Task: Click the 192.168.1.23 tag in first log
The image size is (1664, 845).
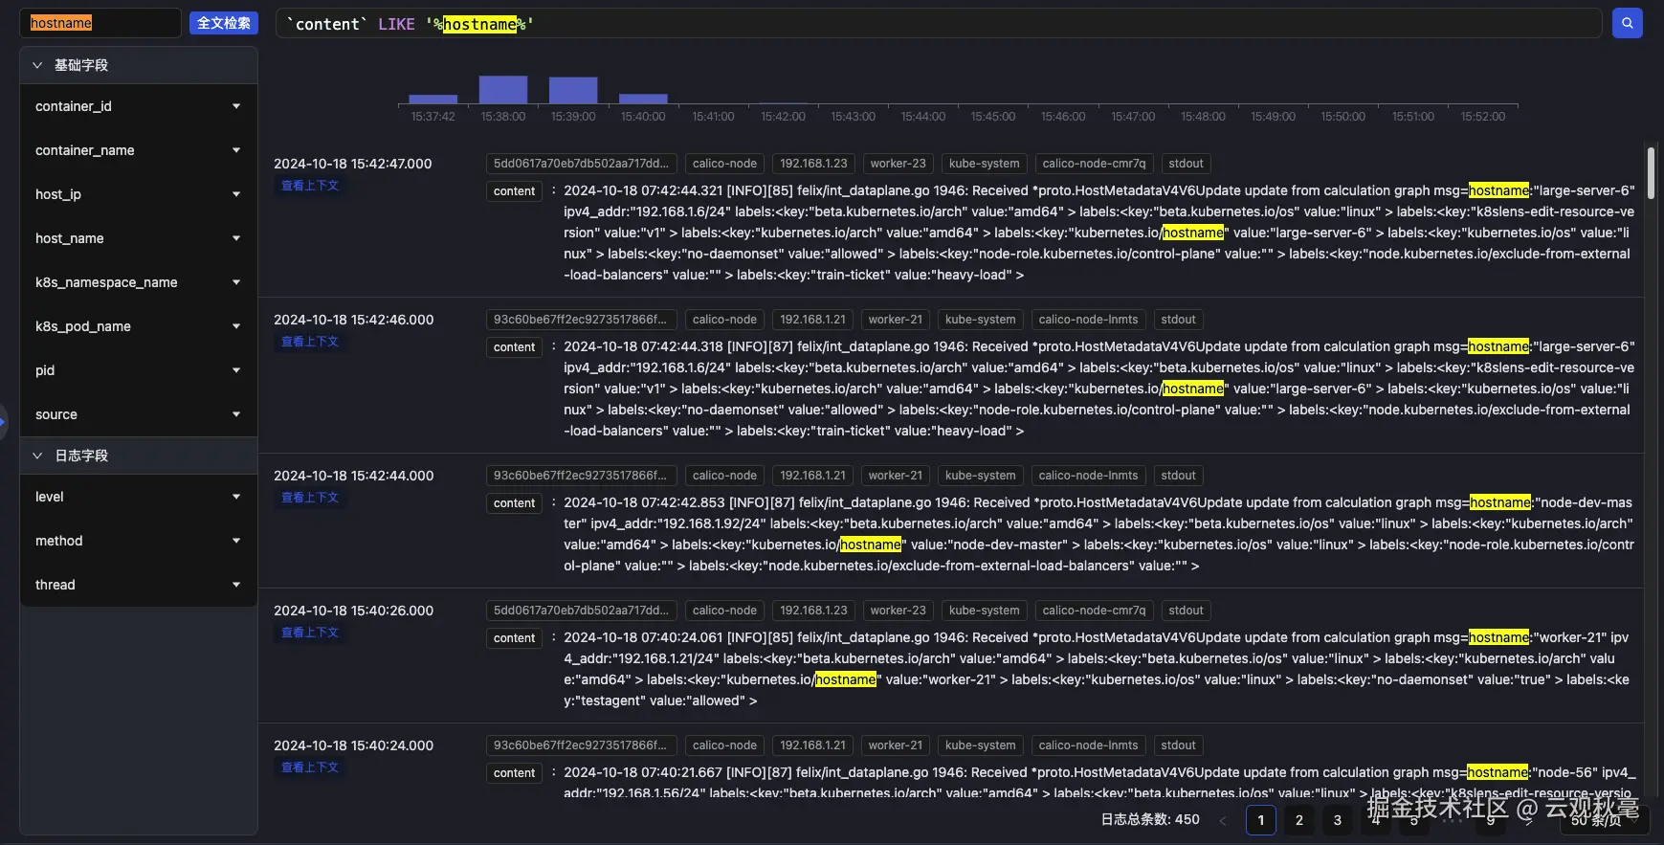Action: point(813,164)
